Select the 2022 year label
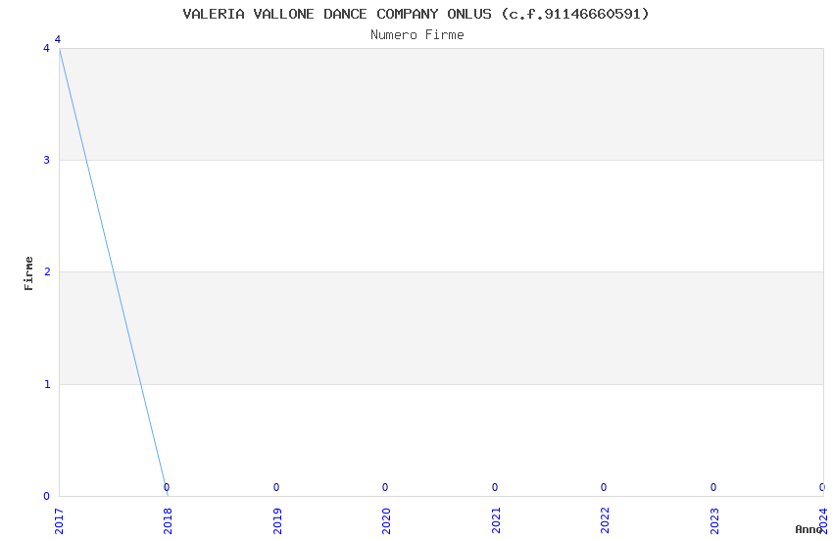Image resolution: width=833 pixels, height=539 pixels. click(x=605, y=521)
